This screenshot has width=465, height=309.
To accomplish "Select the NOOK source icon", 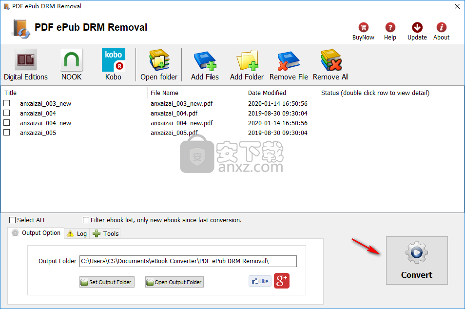I will click(x=72, y=65).
